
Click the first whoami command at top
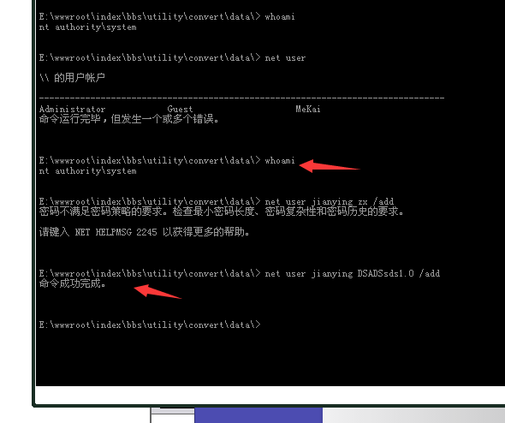[x=280, y=16]
